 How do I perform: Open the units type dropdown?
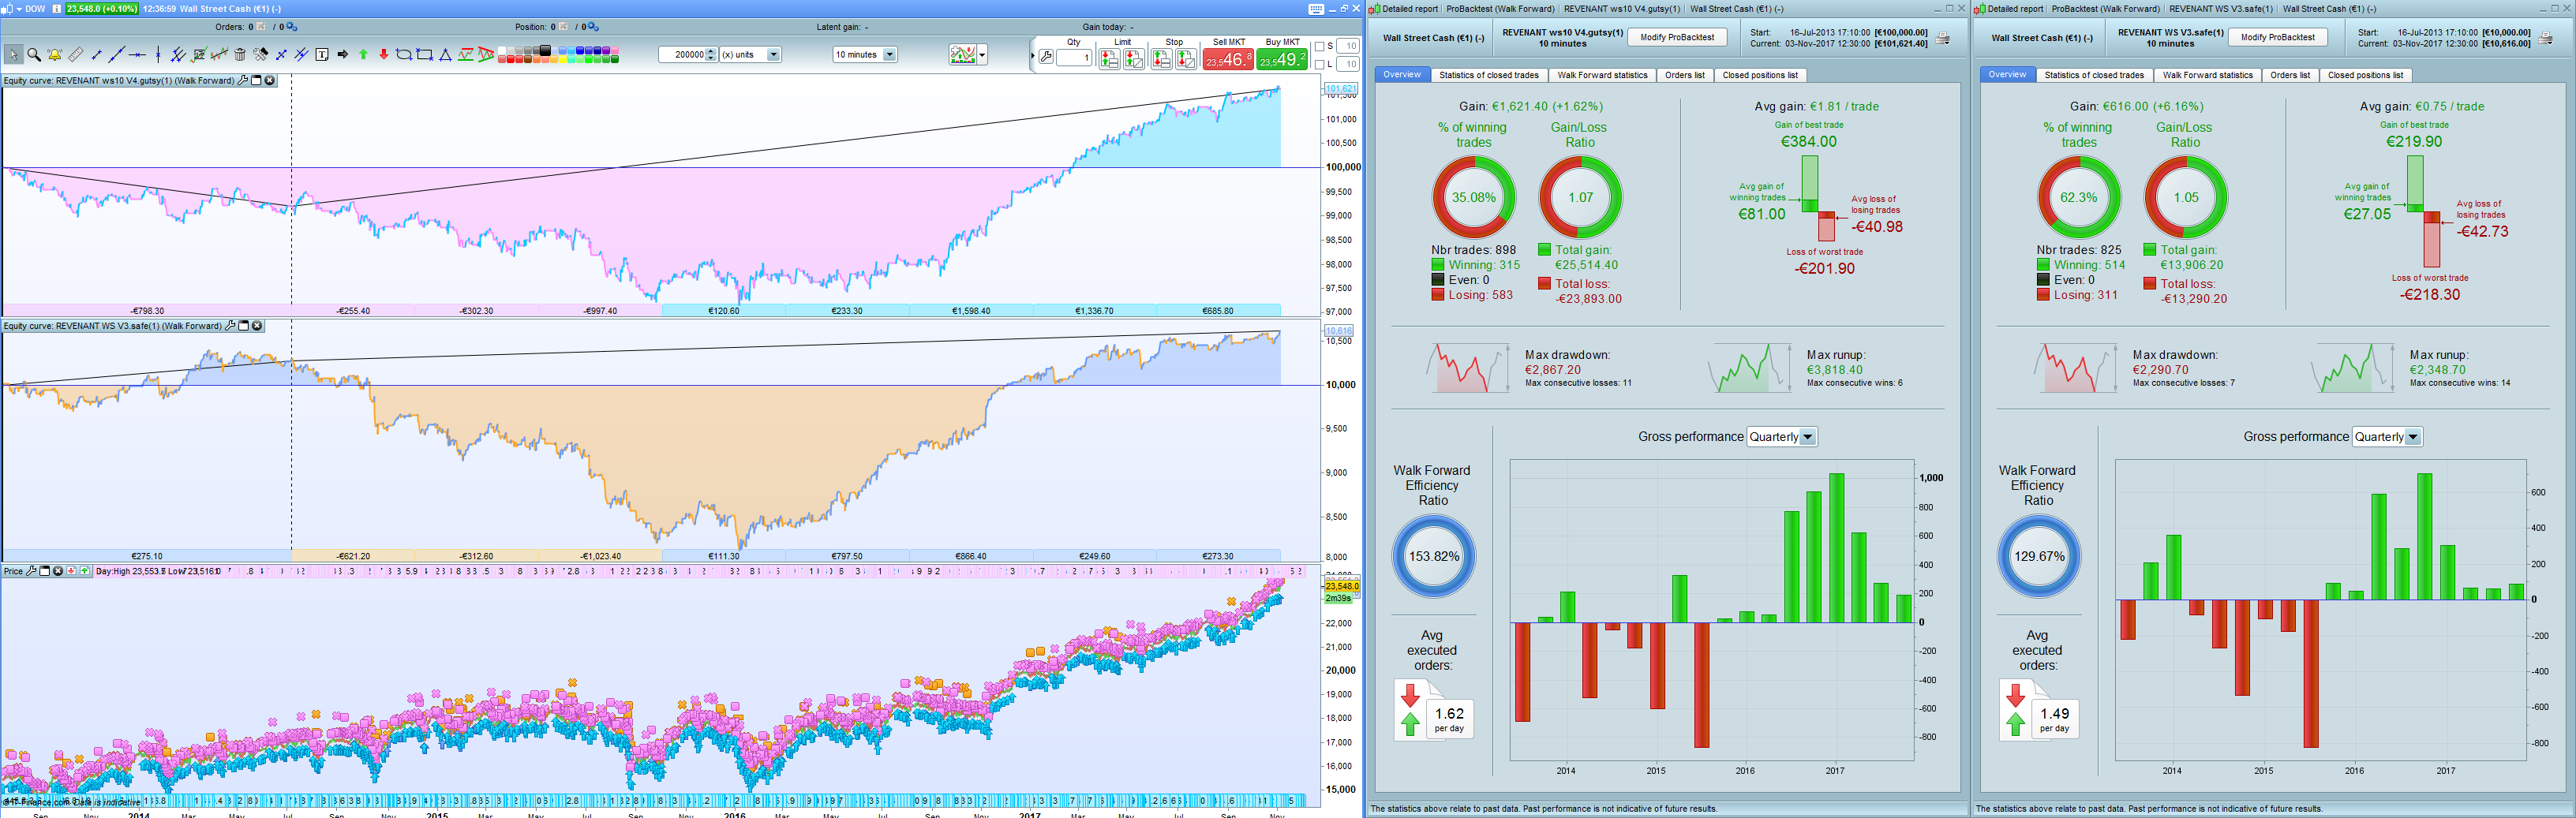pyautogui.click(x=773, y=55)
